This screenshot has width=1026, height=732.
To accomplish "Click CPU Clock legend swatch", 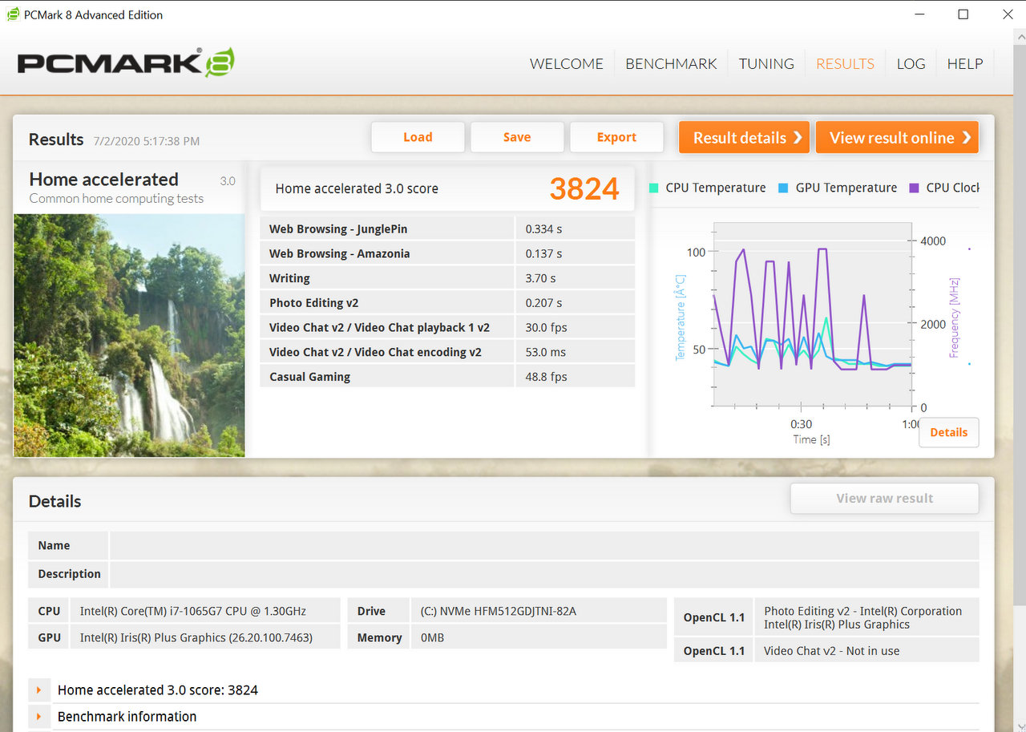I will tap(914, 188).
